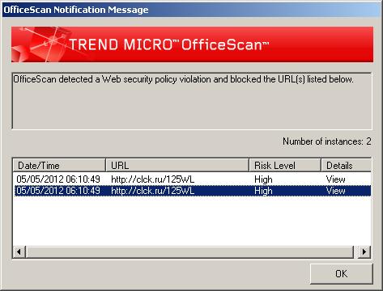The height and width of the screenshot is (291, 383).
Task: Click the URL column header
Action: point(177,165)
